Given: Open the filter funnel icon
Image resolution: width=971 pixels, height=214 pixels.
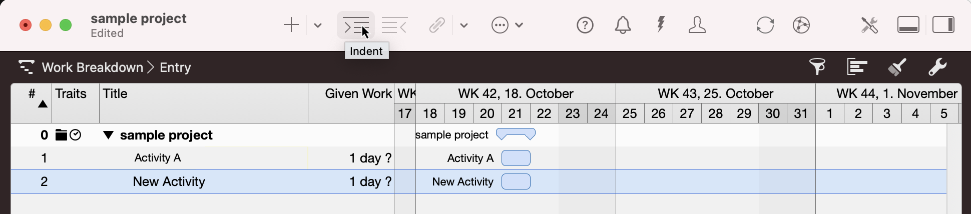Looking at the screenshot, I should [817, 66].
